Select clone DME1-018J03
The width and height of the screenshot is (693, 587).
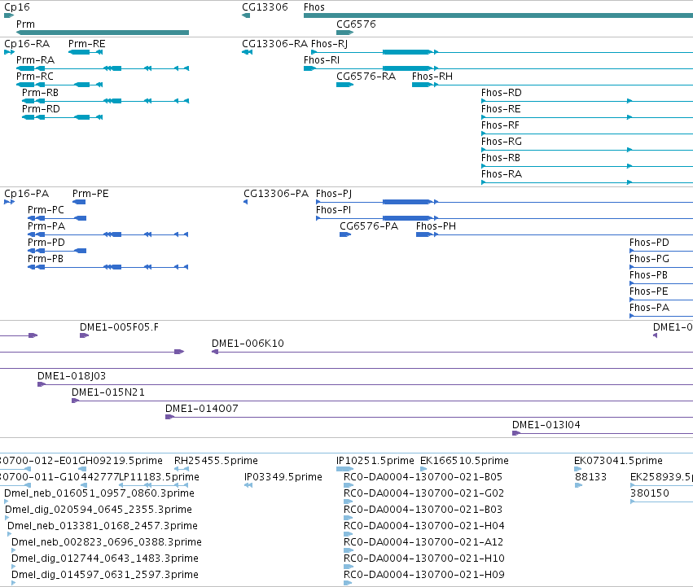point(365,384)
